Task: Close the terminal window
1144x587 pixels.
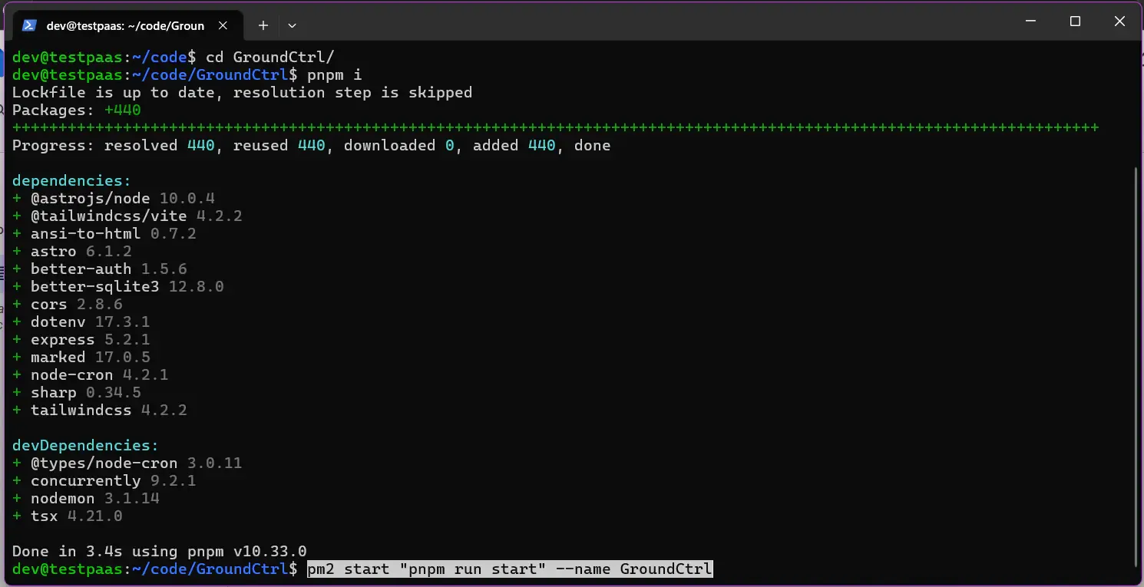Action: 1119,21
